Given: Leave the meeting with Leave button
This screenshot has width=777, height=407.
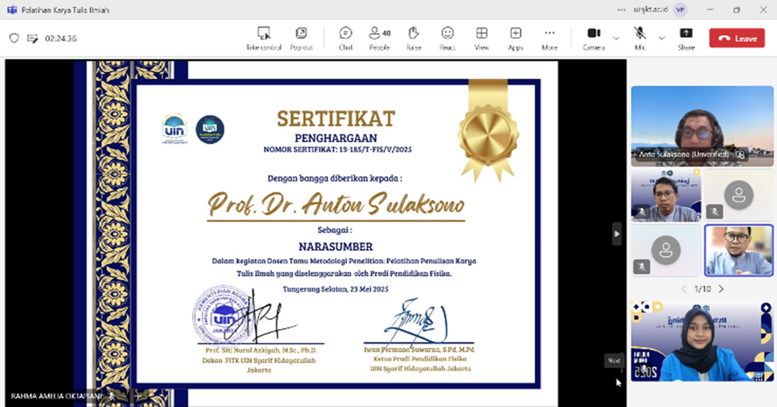Looking at the screenshot, I should [737, 38].
